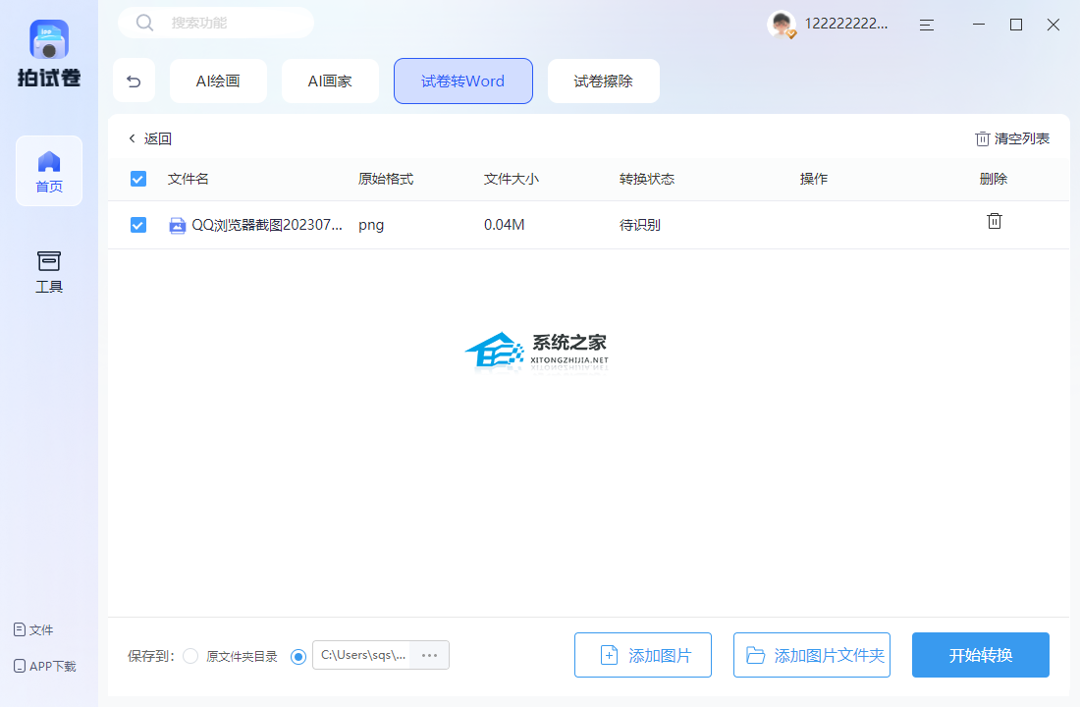This screenshot has width=1080, height=707.
Task: Uncheck the QQ浏览器截图 file checkbox
Action: click(138, 225)
